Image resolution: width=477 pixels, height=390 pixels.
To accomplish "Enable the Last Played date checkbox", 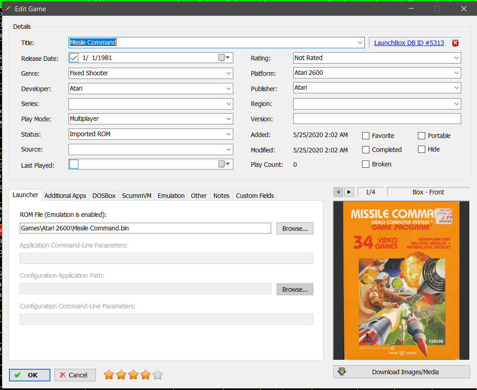I will click(74, 164).
